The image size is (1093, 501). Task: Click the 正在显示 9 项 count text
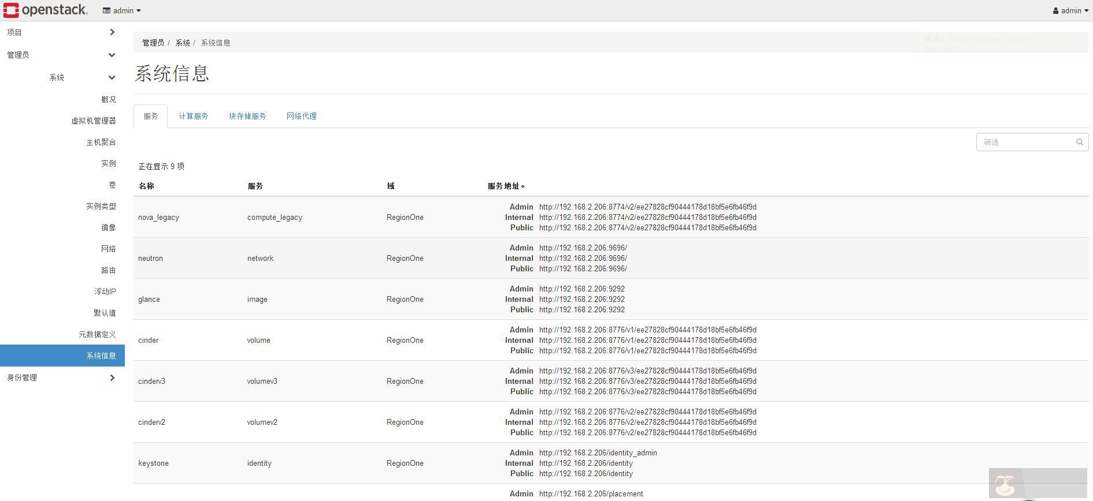click(x=161, y=166)
